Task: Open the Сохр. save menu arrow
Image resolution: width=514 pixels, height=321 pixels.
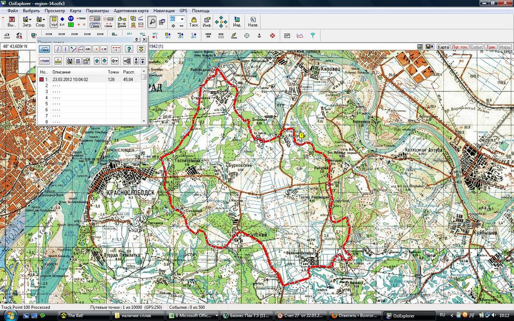Action: pyautogui.click(x=44, y=20)
